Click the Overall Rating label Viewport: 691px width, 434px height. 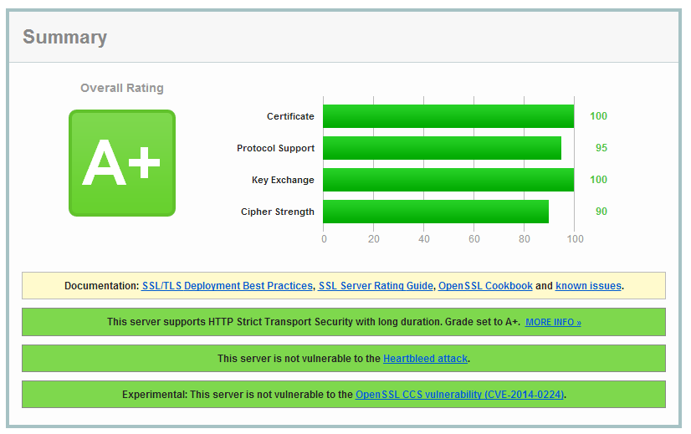point(122,88)
